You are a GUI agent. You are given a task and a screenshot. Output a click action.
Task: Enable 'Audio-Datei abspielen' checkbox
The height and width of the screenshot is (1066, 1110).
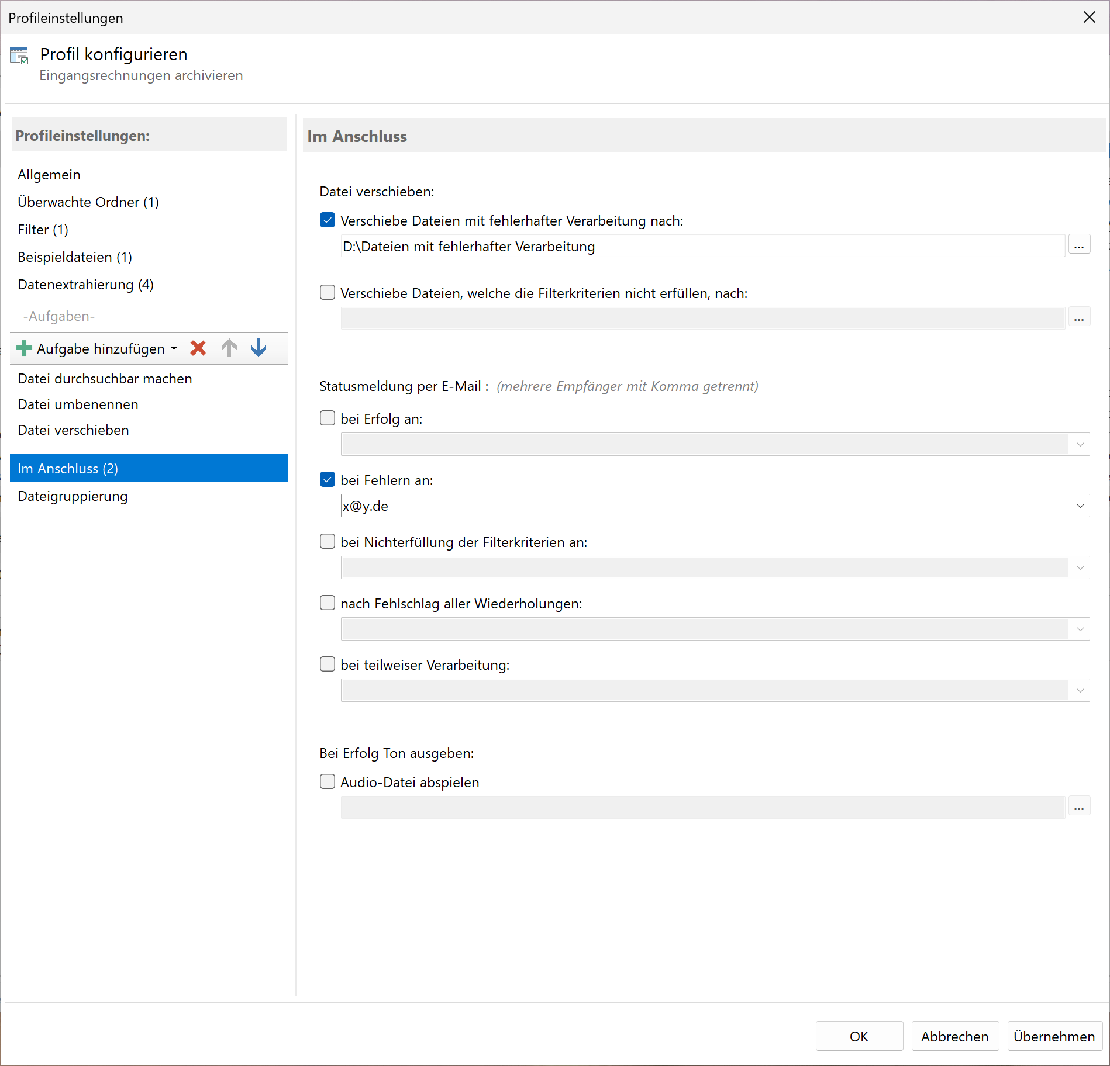click(328, 782)
